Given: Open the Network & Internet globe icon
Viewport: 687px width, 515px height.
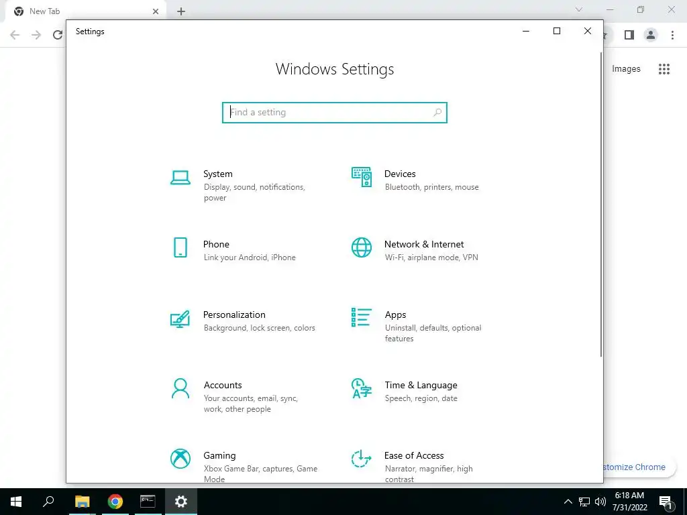Looking at the screenshot, I should click(x=362, y=247).
